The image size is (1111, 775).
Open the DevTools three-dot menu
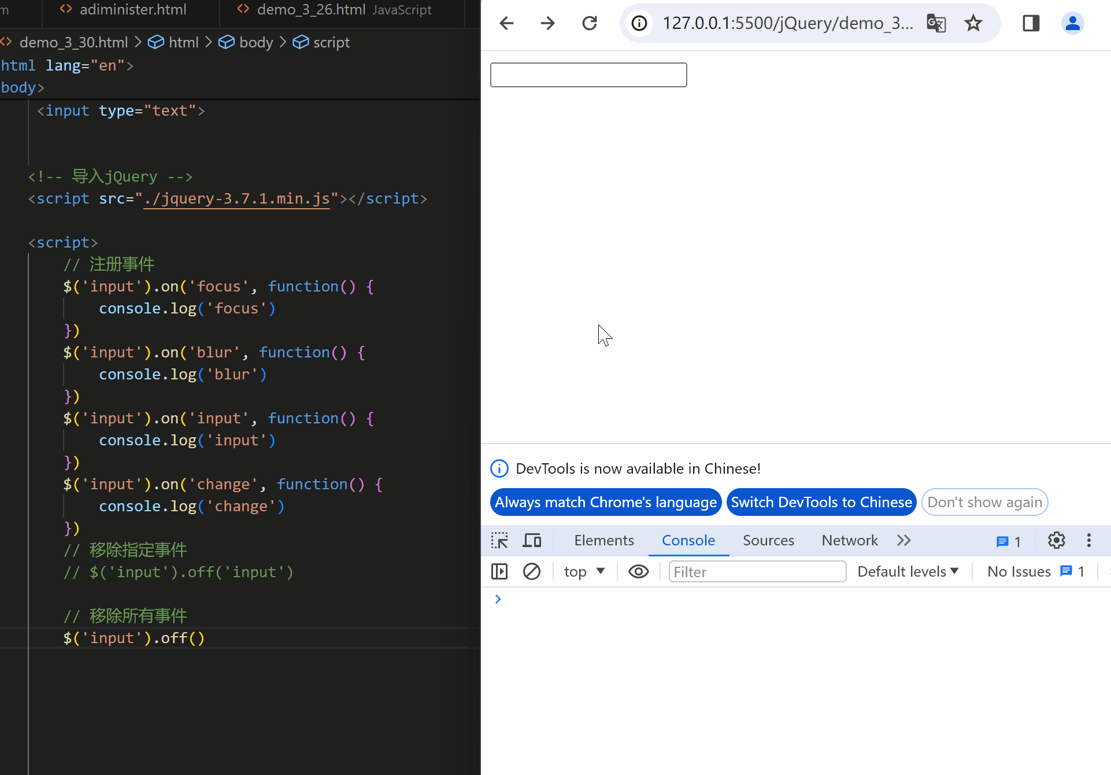click(x=1089, y=540)
